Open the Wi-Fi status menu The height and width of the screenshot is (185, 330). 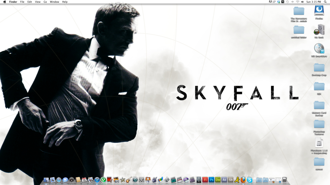click(297, 2)
